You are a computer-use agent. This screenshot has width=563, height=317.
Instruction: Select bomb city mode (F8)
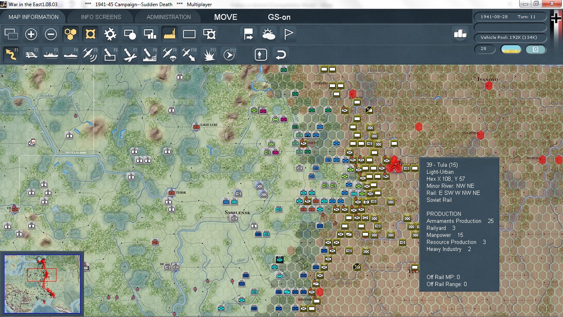pos(150,54)
